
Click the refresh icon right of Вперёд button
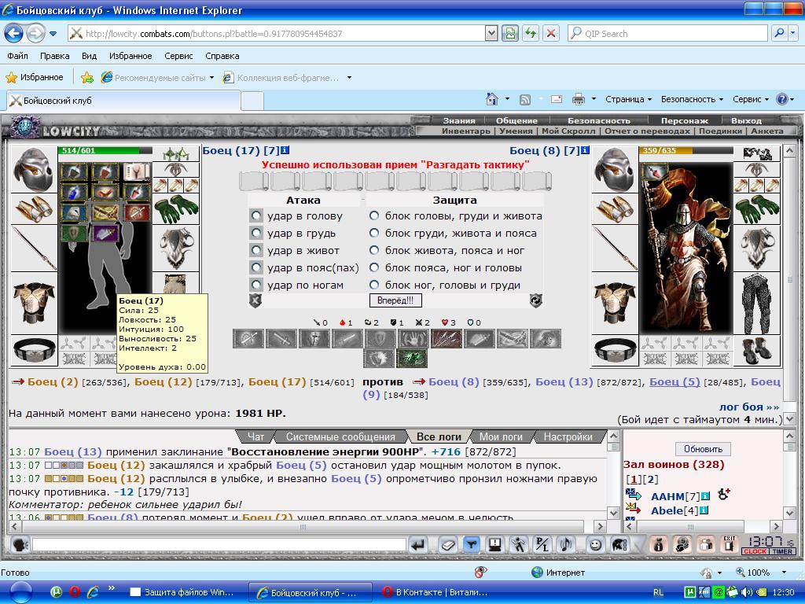pyautogui.click(x=536, y=300)
